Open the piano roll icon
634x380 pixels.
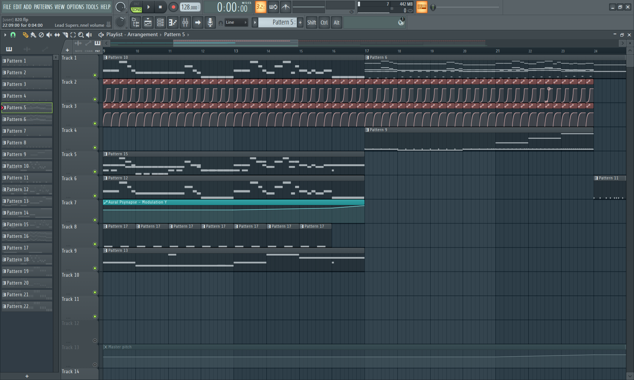[173, 23]
